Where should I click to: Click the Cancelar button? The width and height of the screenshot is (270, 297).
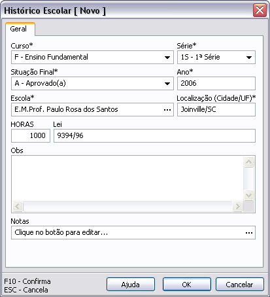(x=240, y=285)
